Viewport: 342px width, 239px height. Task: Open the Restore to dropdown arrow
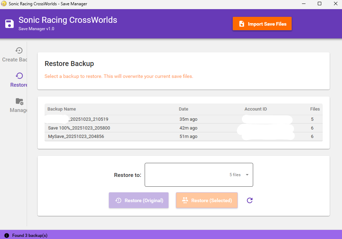[x=247, y=175]
